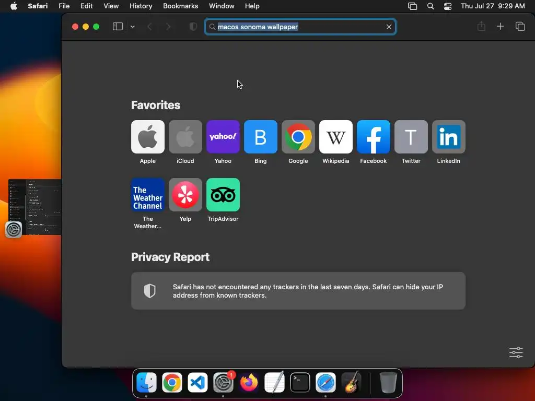The image size is (535, 401).
Task: Open the Yelp favorite
Action: pyautogui.click(x=185, y=195)
